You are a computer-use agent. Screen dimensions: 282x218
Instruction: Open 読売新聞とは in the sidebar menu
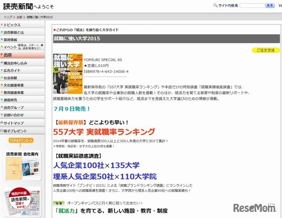click(x=22, y=32)
